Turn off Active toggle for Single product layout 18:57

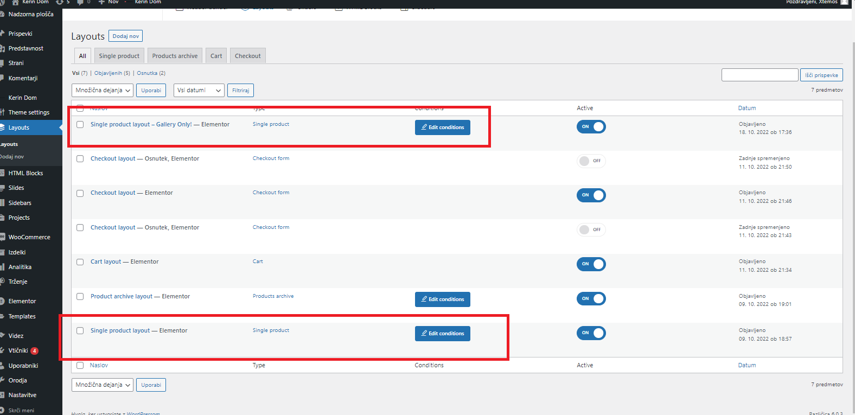pos(591,333)
